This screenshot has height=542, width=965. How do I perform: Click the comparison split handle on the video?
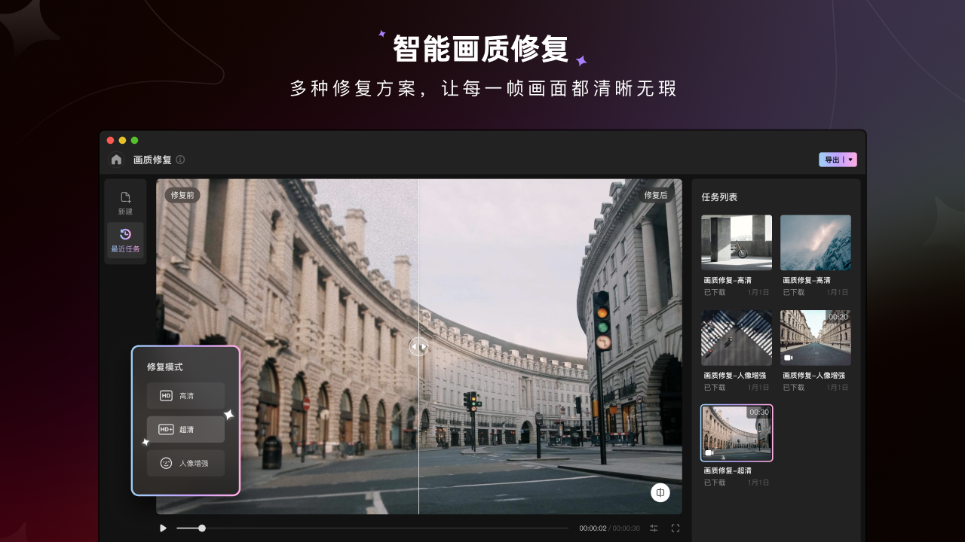(420, 347)
